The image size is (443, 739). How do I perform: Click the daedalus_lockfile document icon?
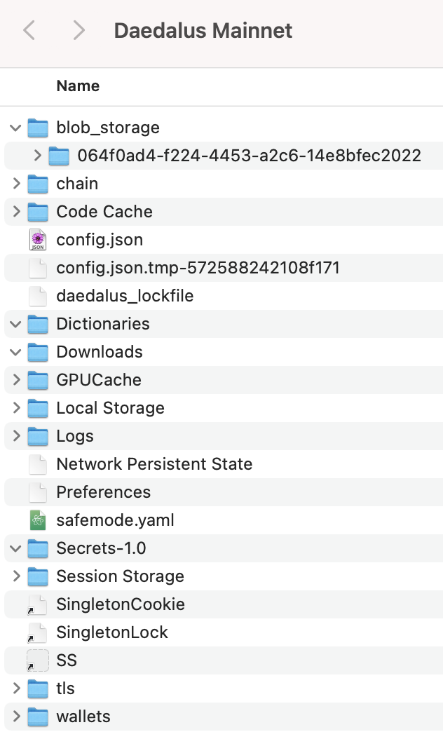click(38, 296)
